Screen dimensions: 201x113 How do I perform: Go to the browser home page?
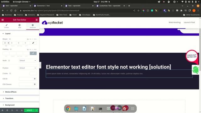[x=15, y=11]
